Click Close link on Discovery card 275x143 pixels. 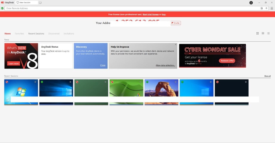click(x=103, y=65)
